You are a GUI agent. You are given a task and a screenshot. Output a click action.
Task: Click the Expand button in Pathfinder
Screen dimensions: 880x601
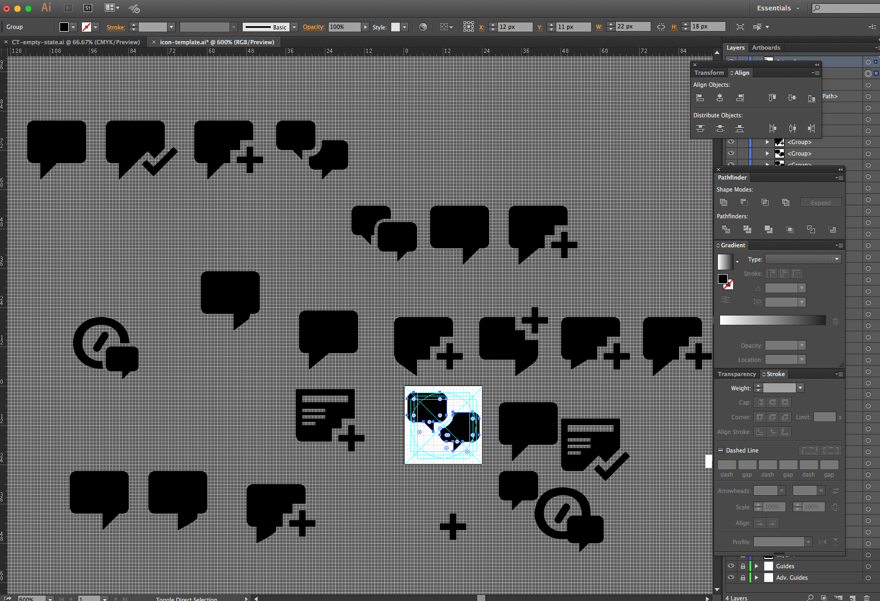pos(820,203)
